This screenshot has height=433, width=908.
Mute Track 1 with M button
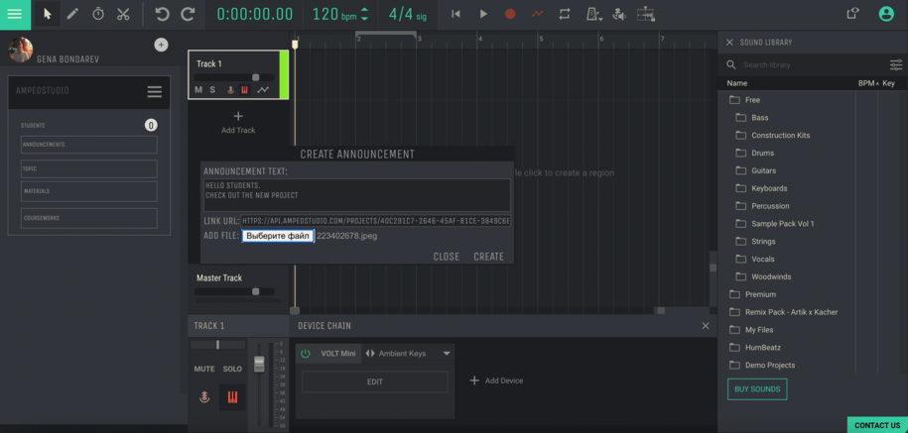tap(198, 89)
